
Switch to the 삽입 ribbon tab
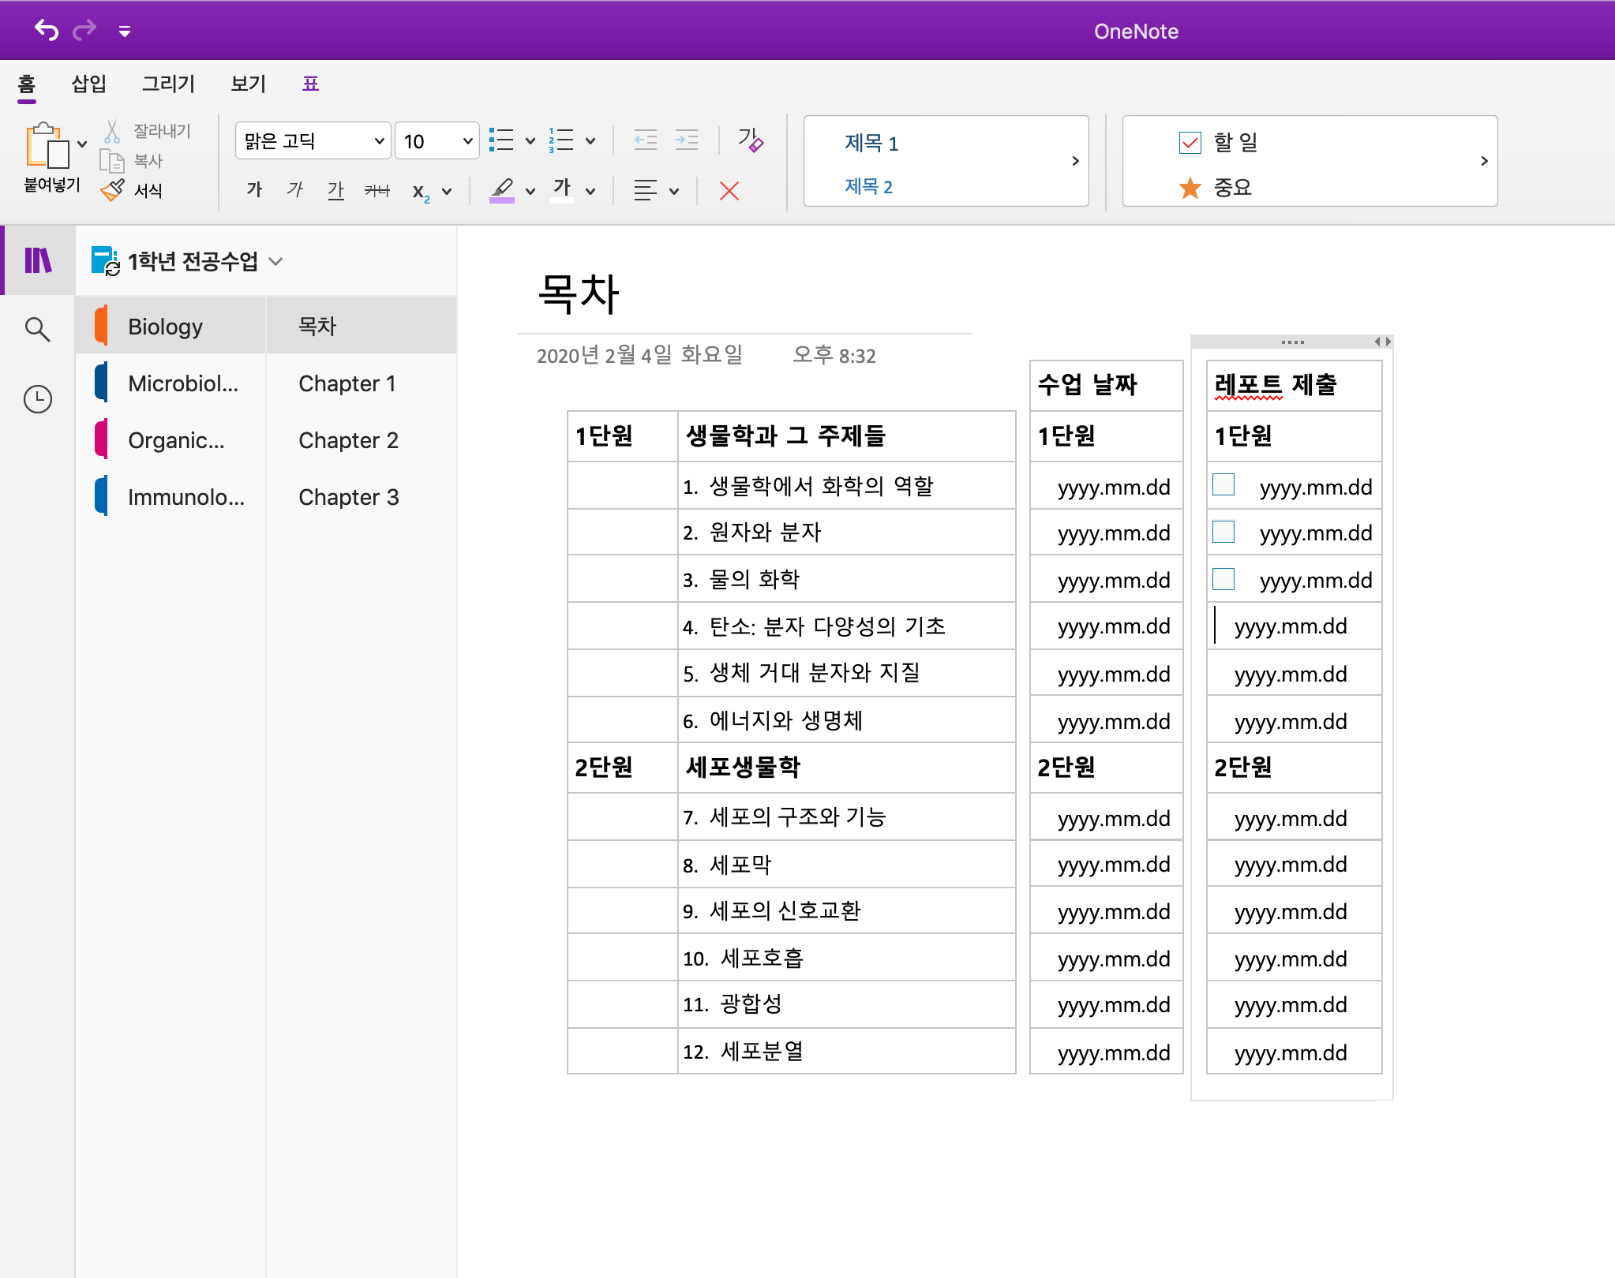pyautogui.click(x=88, y=84)
